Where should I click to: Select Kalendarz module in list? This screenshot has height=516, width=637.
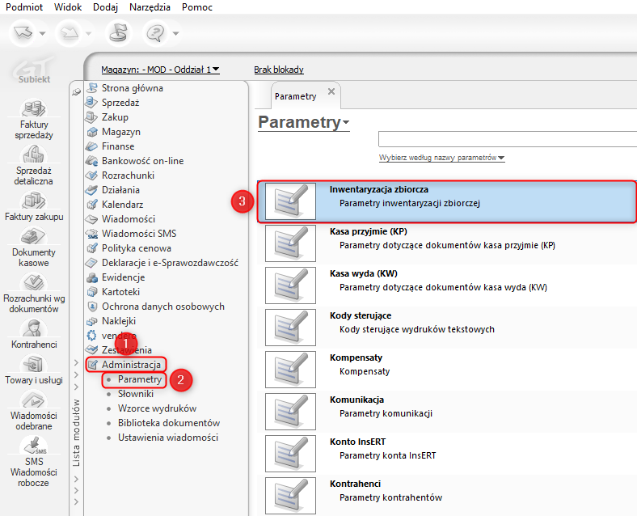(x=122, y=205)
